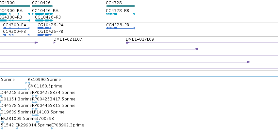Screen dimensions: 278x130
Task: Click the CG4328-PB protein glyph
Action: (x=121, y=28)
